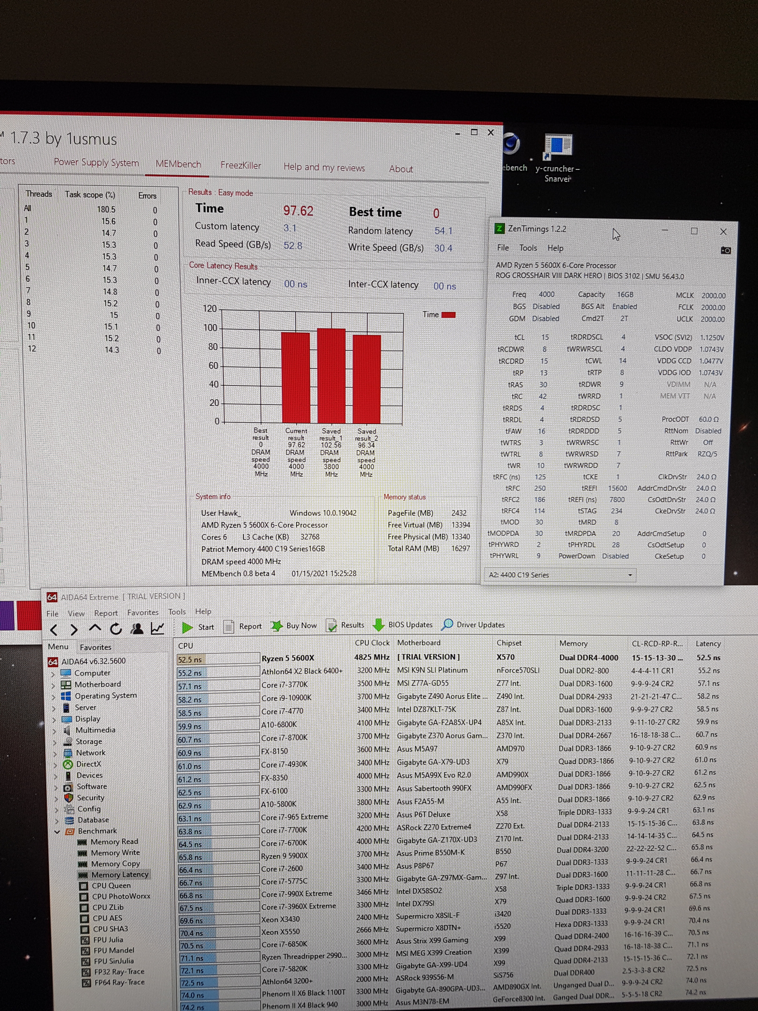The height and width of the screenshot is (1011, 758).
Task: Click the red Time legend swatch
Action: point(448,315)
